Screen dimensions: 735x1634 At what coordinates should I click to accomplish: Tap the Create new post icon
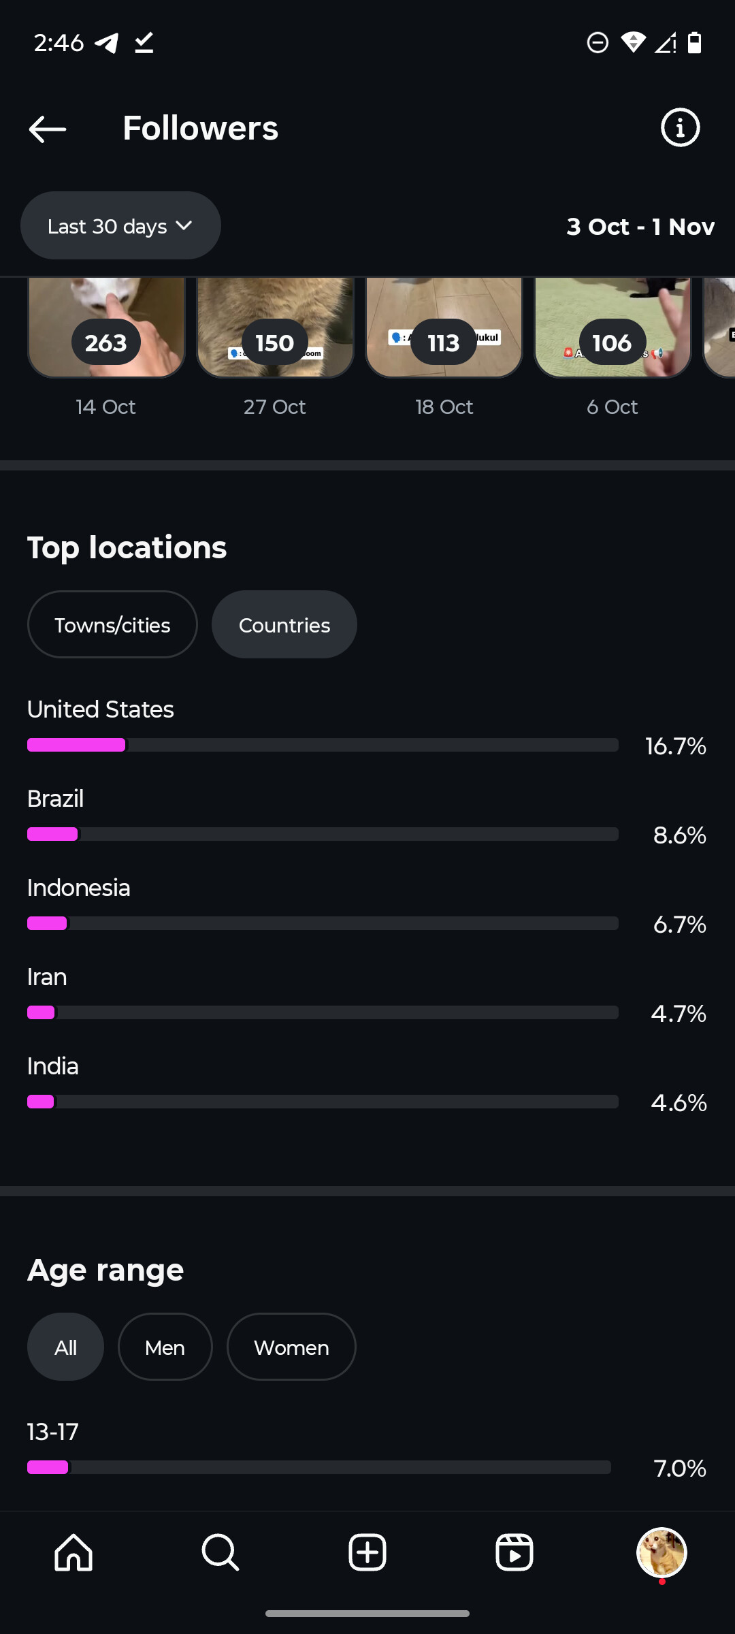pos(367,1552)
